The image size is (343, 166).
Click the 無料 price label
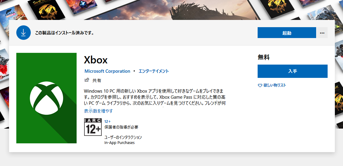click(x=264, y=57)
